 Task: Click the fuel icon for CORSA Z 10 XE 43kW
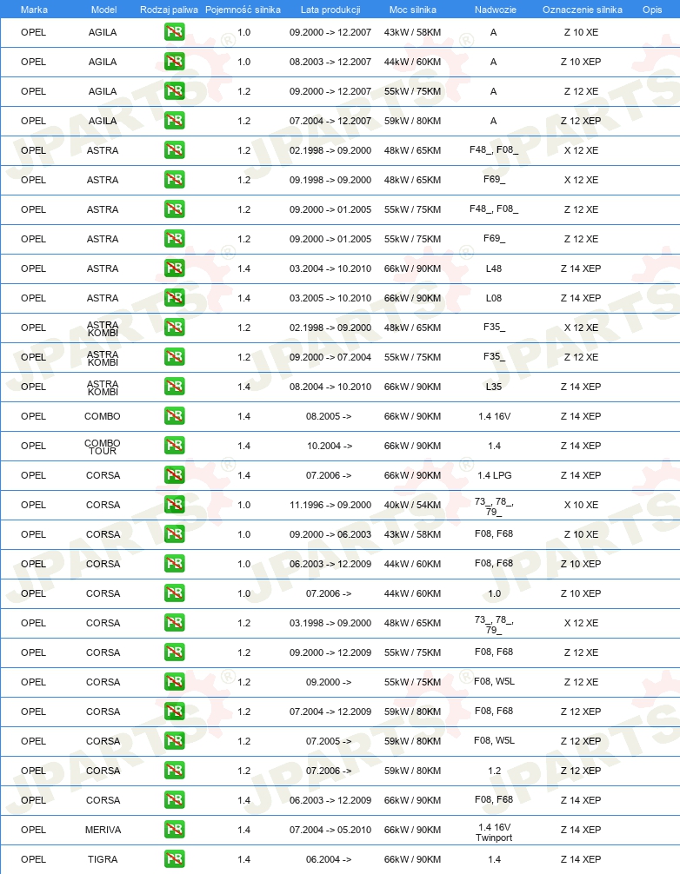pos(174,534)
